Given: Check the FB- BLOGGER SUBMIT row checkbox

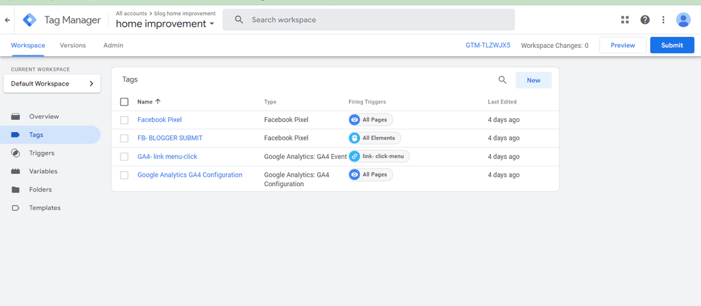Looking at the screenshot, I should 125,138.
